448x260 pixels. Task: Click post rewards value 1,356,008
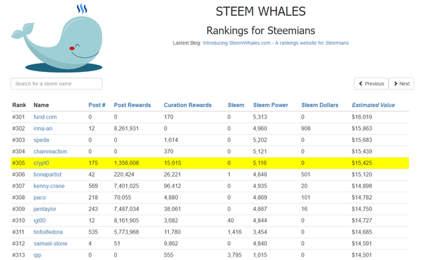click(126, 163)
